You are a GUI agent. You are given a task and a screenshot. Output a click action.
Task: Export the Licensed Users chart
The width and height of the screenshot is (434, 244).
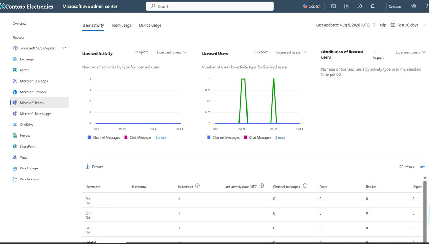tap(260, 52)
